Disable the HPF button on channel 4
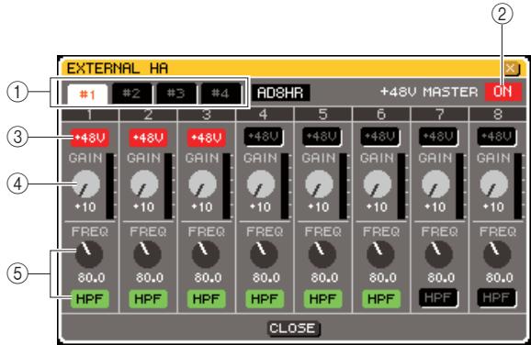Viewport: 531px width, 345px height. 265,298
